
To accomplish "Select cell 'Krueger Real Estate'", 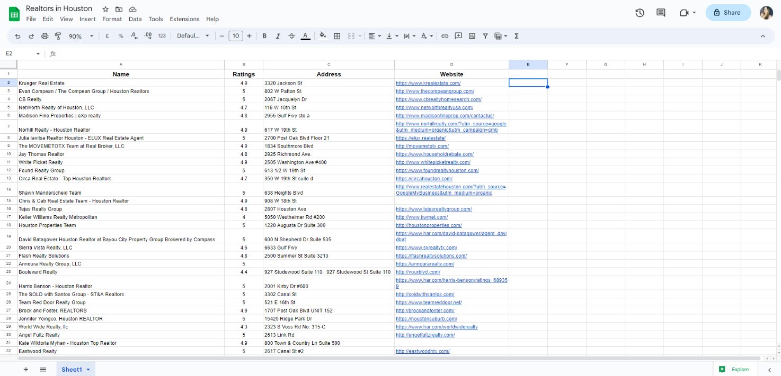I will (121, 83).
